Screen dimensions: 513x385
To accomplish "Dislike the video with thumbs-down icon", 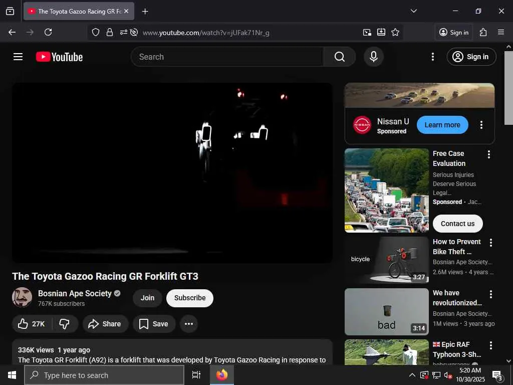I will point(65,324).
